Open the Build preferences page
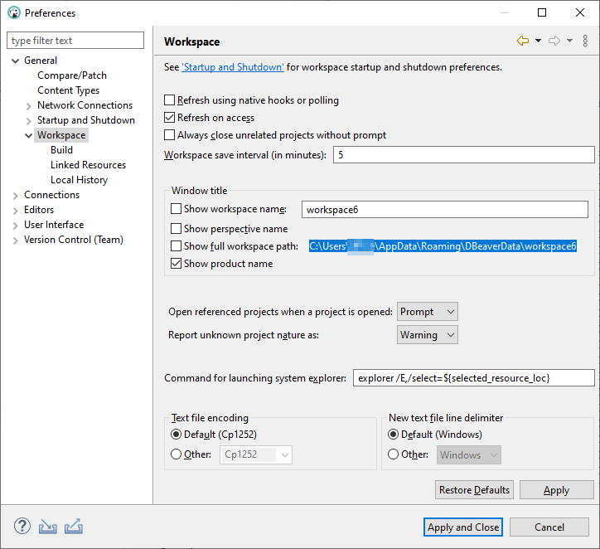This screenshot has height=549, width=600. coord(61,150)
